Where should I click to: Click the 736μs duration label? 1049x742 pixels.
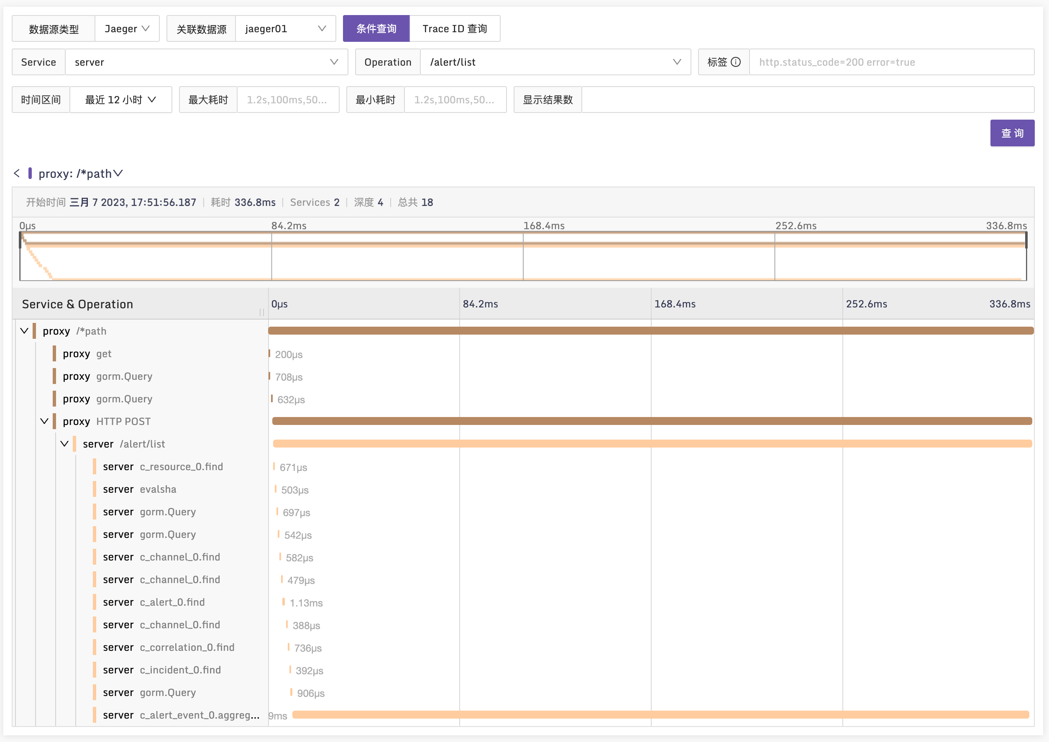pyautogui.click(x=308, y=648)
